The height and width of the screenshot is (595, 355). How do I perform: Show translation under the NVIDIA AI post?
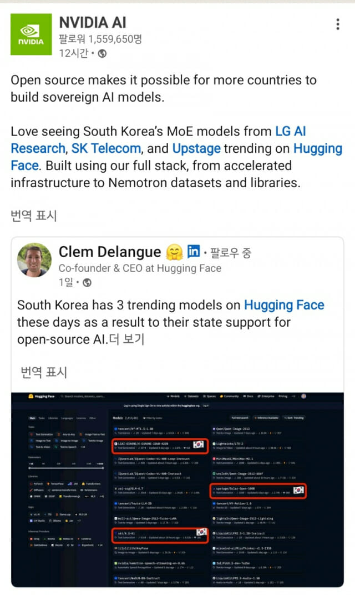coord(33,215)
